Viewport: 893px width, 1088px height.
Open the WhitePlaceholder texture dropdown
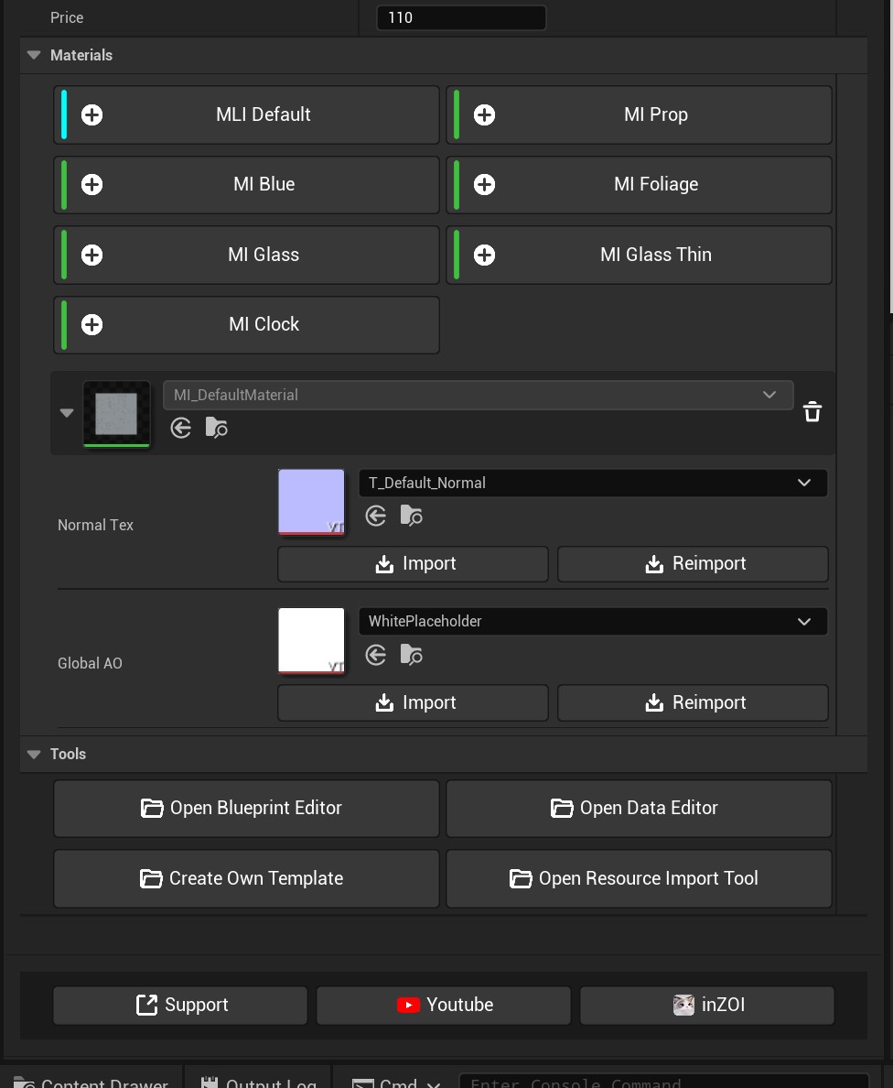click(593, 621)
